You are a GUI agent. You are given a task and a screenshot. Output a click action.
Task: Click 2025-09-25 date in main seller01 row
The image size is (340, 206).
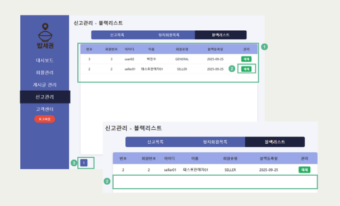215,69
